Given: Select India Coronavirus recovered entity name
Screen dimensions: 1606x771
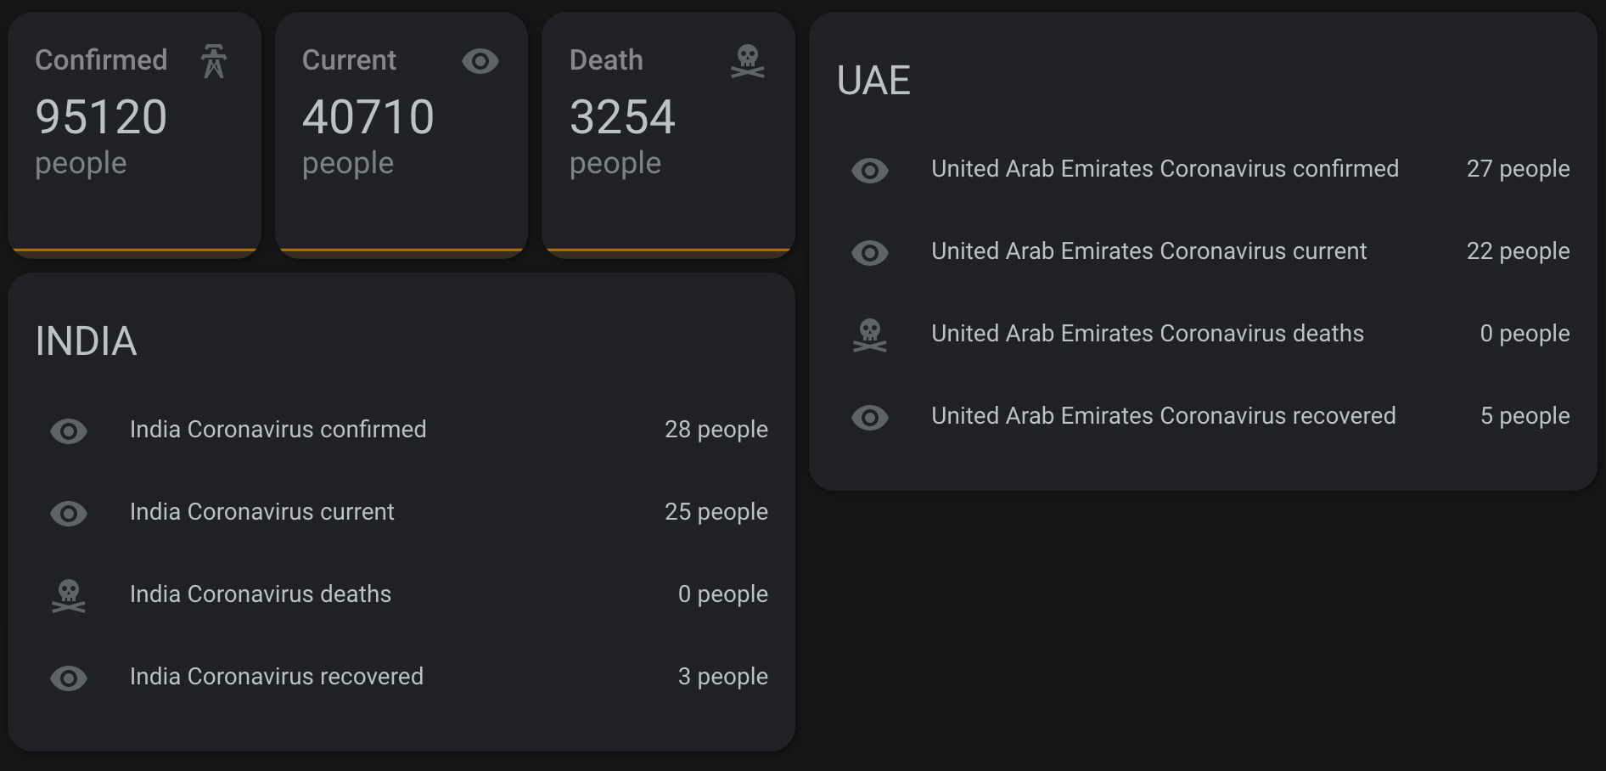Looking at the screenshot, I should (276, 677).
